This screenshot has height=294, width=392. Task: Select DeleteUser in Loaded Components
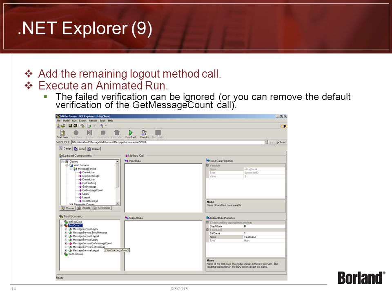click(x=89, y=180)
